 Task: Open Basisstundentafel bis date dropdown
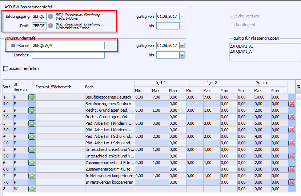click(x=182, y=26)
